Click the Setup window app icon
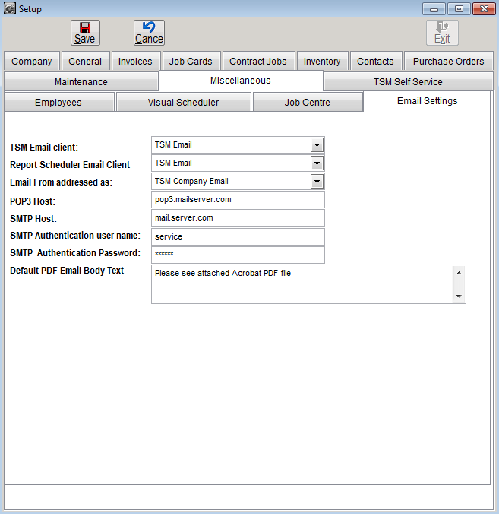Image resolution: width=499 pixels, height=514 pixels. click(10, 8)
